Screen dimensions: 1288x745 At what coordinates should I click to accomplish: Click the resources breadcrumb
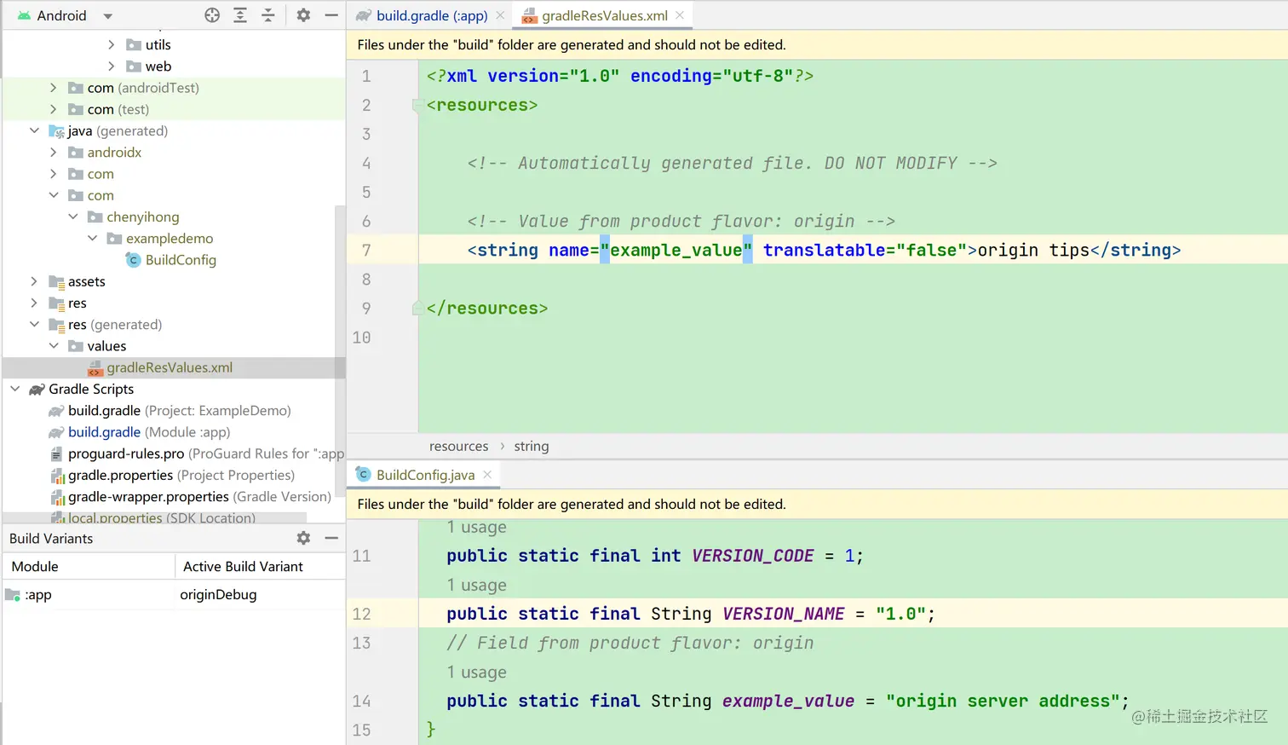pyautogui.click(x=458, y=446)
